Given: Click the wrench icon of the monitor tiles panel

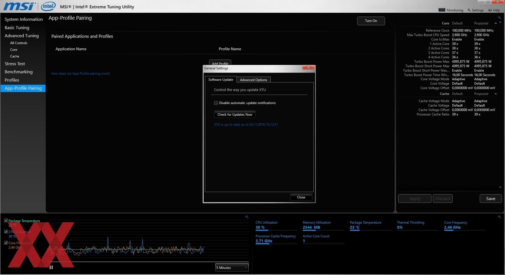Looking at the screenshot, I should 499,217.
